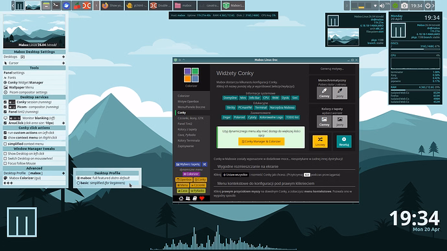Click the left chevron at the panel's start

pos(13,5)
